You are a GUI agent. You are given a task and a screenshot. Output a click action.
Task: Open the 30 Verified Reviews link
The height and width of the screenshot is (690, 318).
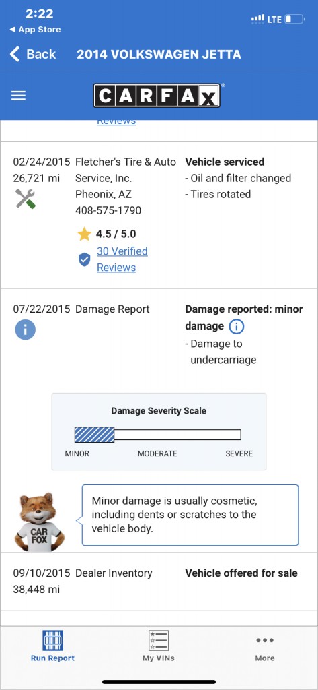coord(122,259)
